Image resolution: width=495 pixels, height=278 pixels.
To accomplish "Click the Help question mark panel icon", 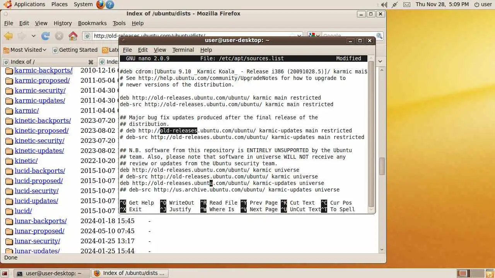I will (110, 4).
